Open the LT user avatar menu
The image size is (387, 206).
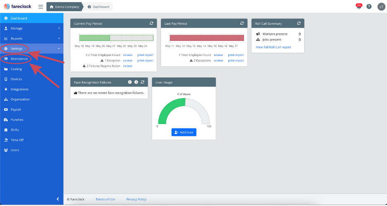(381, 7)
